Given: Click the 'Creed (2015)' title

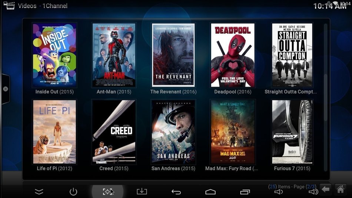Looking at the screenshot, I should coord(114,168).
